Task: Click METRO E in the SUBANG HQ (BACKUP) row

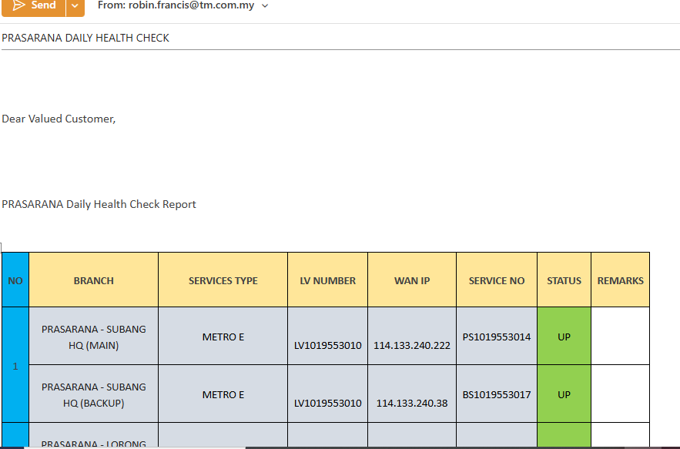Action: [223, 394]
